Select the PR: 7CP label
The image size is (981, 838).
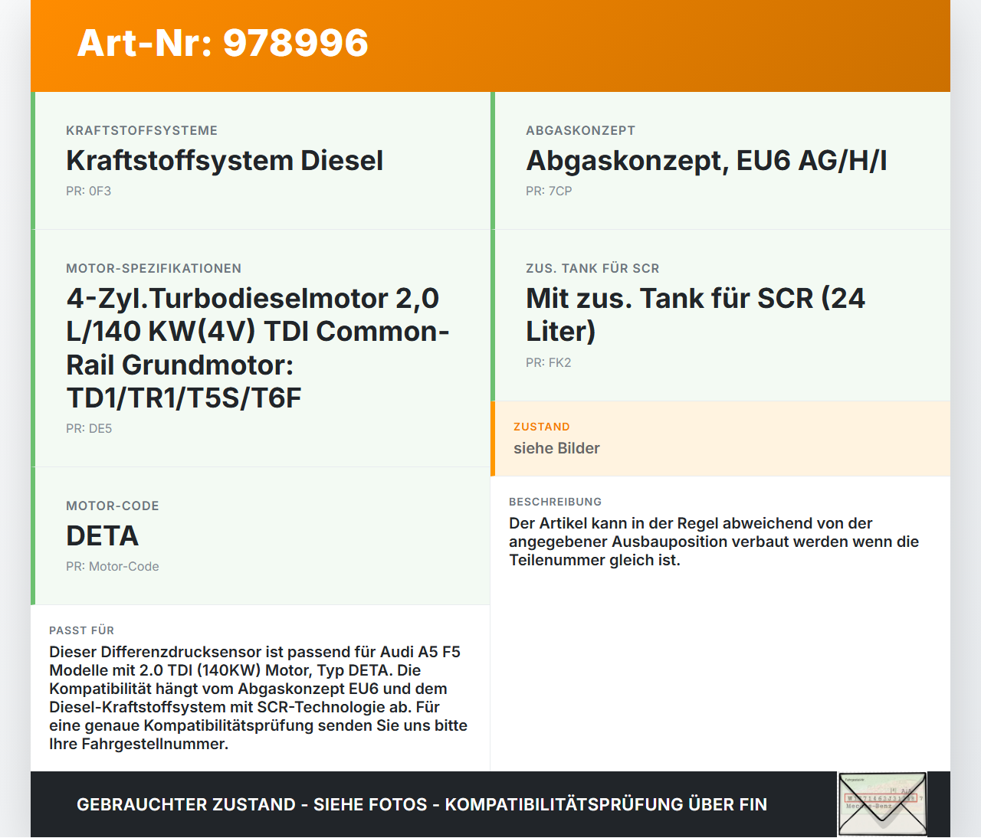click(548, 191)
